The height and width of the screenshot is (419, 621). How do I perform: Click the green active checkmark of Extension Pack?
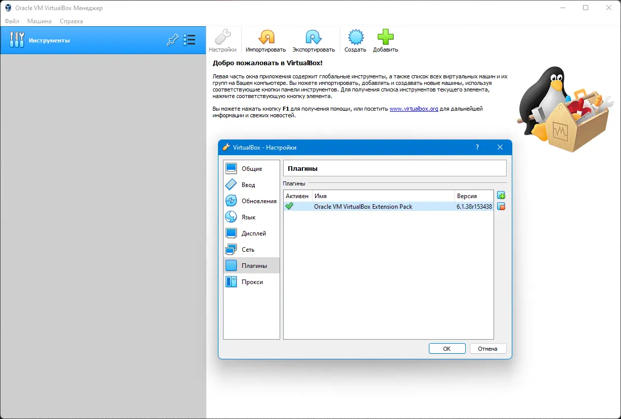(289, 206)
